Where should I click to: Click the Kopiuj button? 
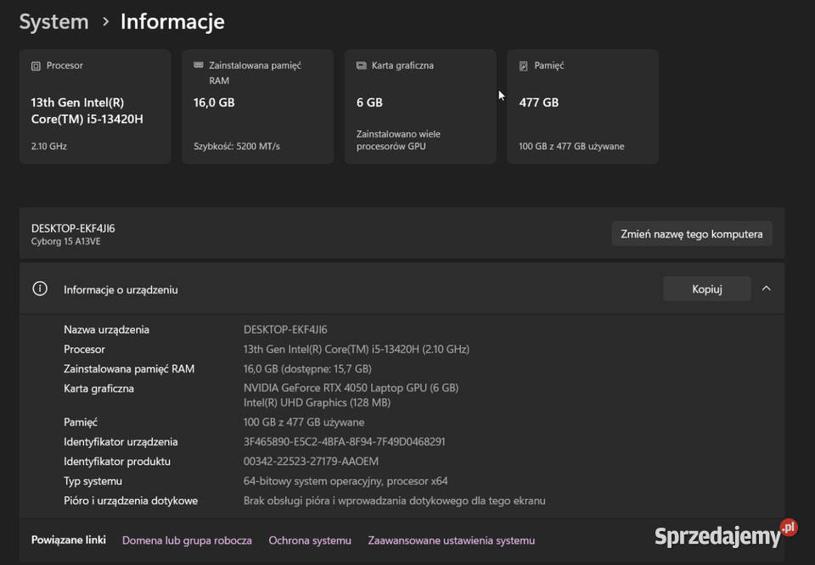tap(707, 288)
